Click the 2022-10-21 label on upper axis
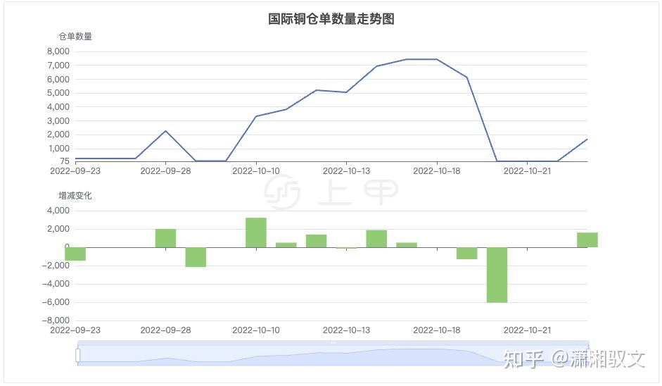This screenshot has width=662, height=386. 527,170
